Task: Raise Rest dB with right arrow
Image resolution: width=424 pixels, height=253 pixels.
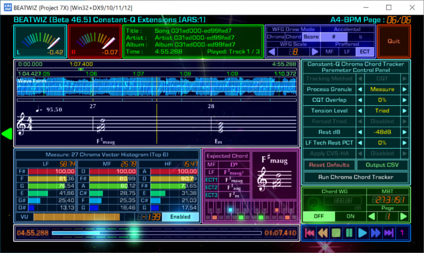Action: click(x=404, y=132)
